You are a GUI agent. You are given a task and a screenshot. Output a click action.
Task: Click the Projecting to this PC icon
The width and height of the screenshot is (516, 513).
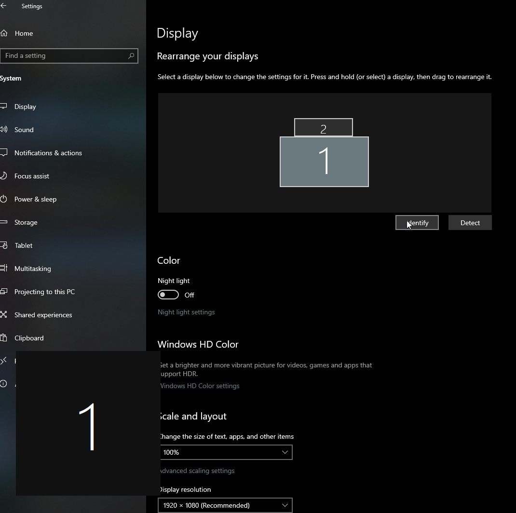coord(3,291)
